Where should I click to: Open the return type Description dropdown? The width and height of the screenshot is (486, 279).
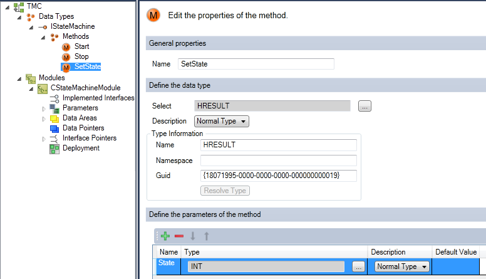(x=222, y=121)
